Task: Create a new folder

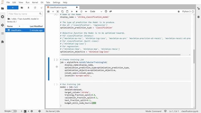Action: (x=22, y=8)
